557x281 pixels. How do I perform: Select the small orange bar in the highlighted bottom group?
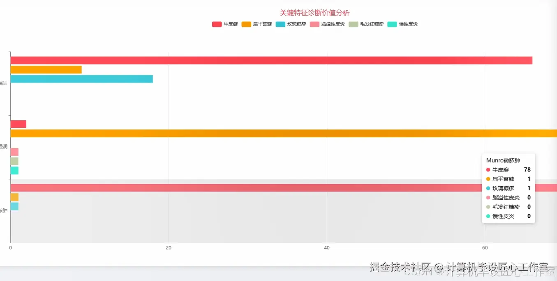tap(14, 197)
